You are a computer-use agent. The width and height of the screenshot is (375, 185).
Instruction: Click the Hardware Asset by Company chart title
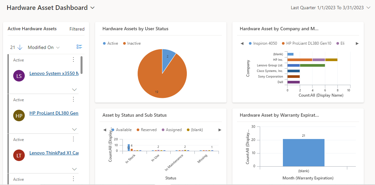[279, 29]
